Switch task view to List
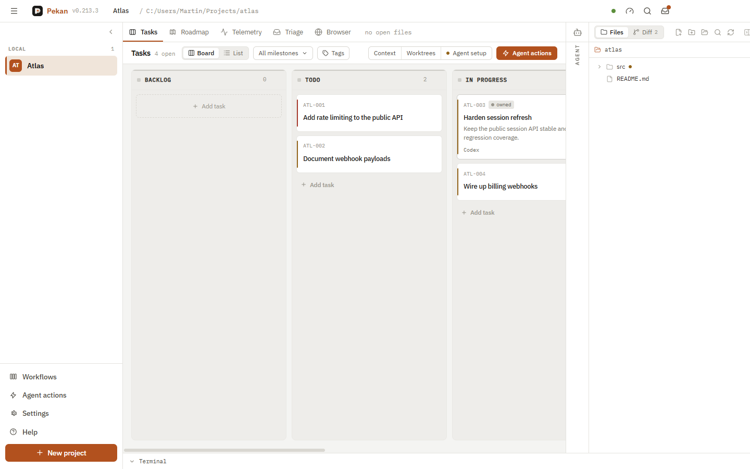The width and height of the screenshot is (750, 469). tap(233, 53)
